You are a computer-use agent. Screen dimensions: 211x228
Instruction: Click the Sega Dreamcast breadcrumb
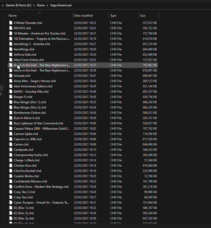(x=61, y=5)
